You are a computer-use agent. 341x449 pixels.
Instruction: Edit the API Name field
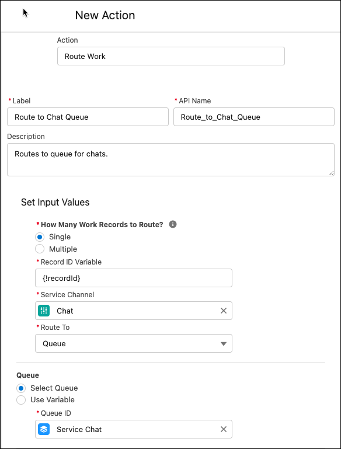(254, 117)
